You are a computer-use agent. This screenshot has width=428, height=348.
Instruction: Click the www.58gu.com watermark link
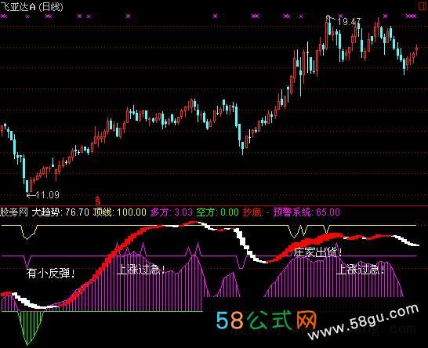(363, 321)
